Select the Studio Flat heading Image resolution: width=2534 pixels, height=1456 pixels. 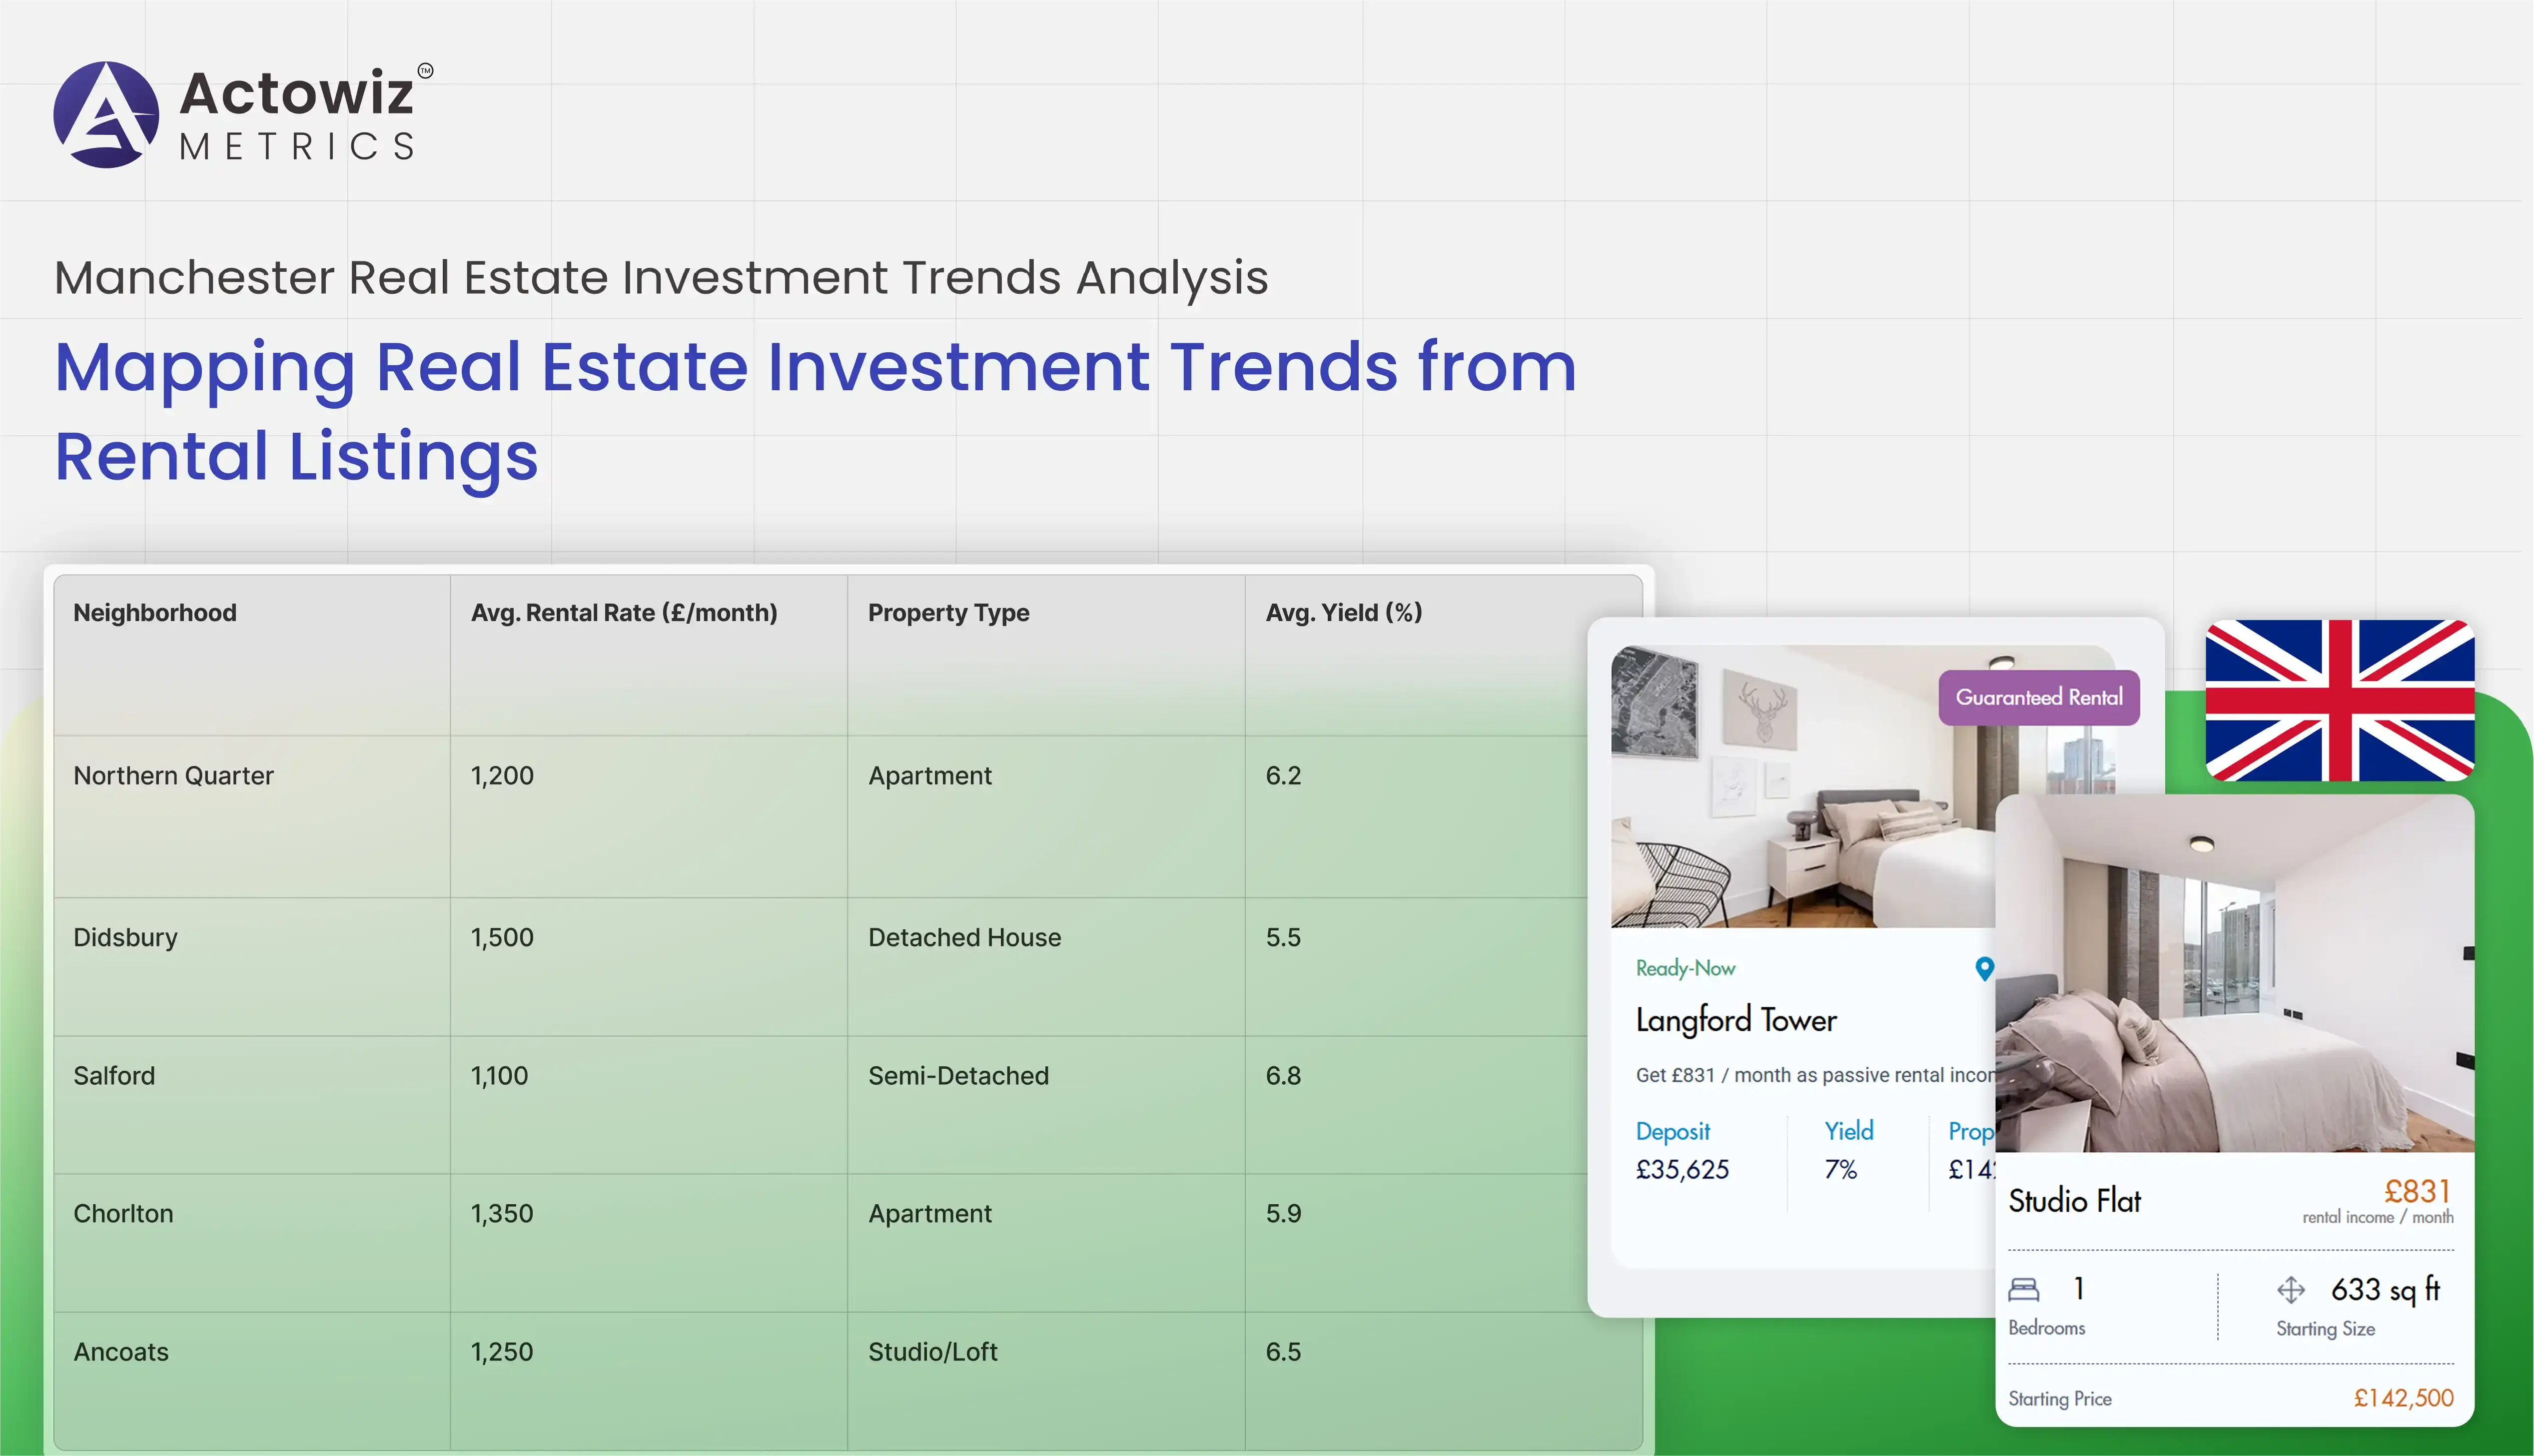[2074, 1200]
